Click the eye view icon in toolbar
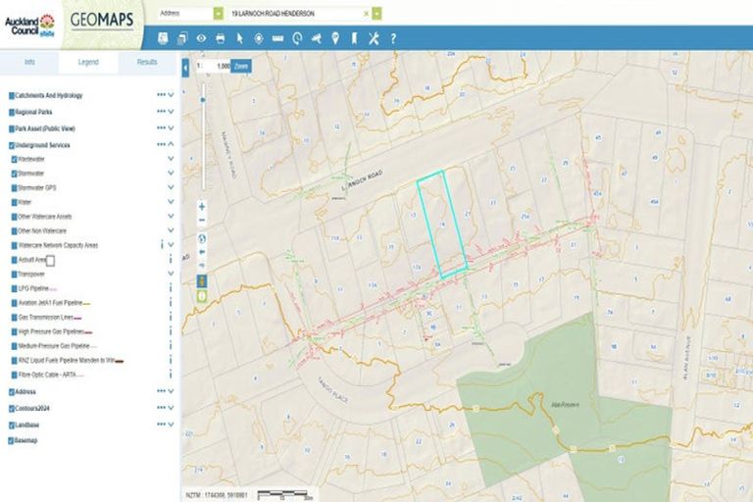 pyautogui.click(x=201, y=38)
